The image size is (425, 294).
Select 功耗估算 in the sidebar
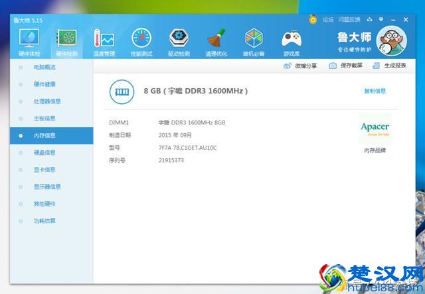[52, 221]
